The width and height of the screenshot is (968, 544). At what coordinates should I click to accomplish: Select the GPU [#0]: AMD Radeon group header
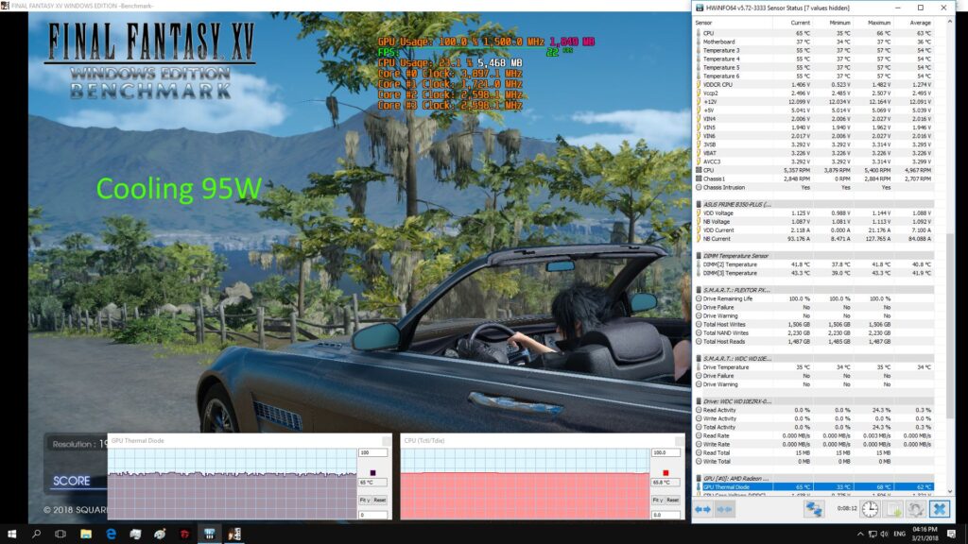(x=814, y=479)
